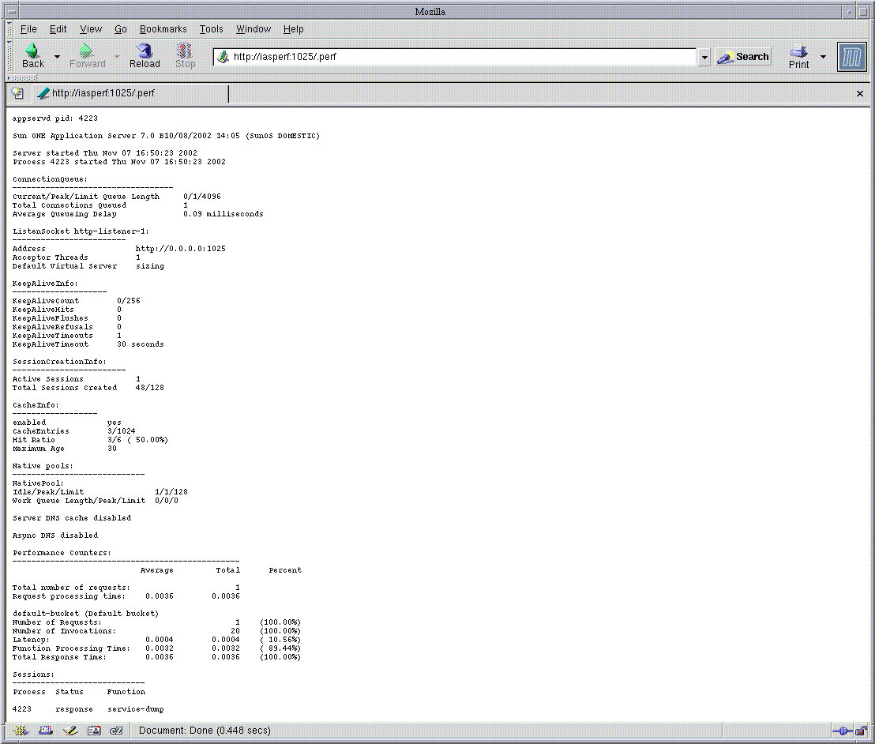Click the 'CacheInfo:' heading
This screenshot has width=875, height=744.
36,405
